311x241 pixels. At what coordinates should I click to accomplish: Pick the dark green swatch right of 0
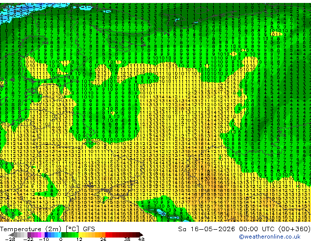[63, 235]
